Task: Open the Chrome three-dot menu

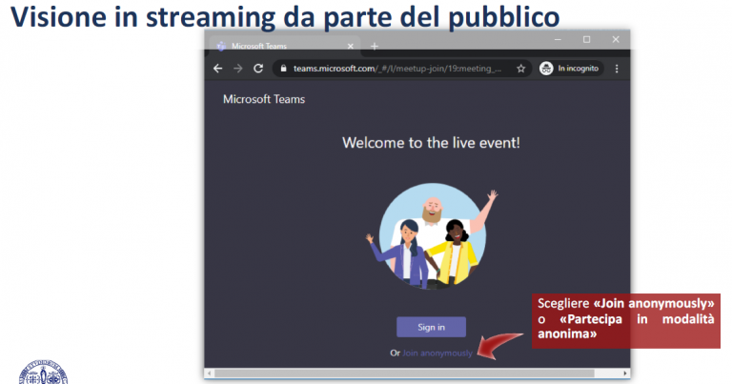Action: [617, 69]
